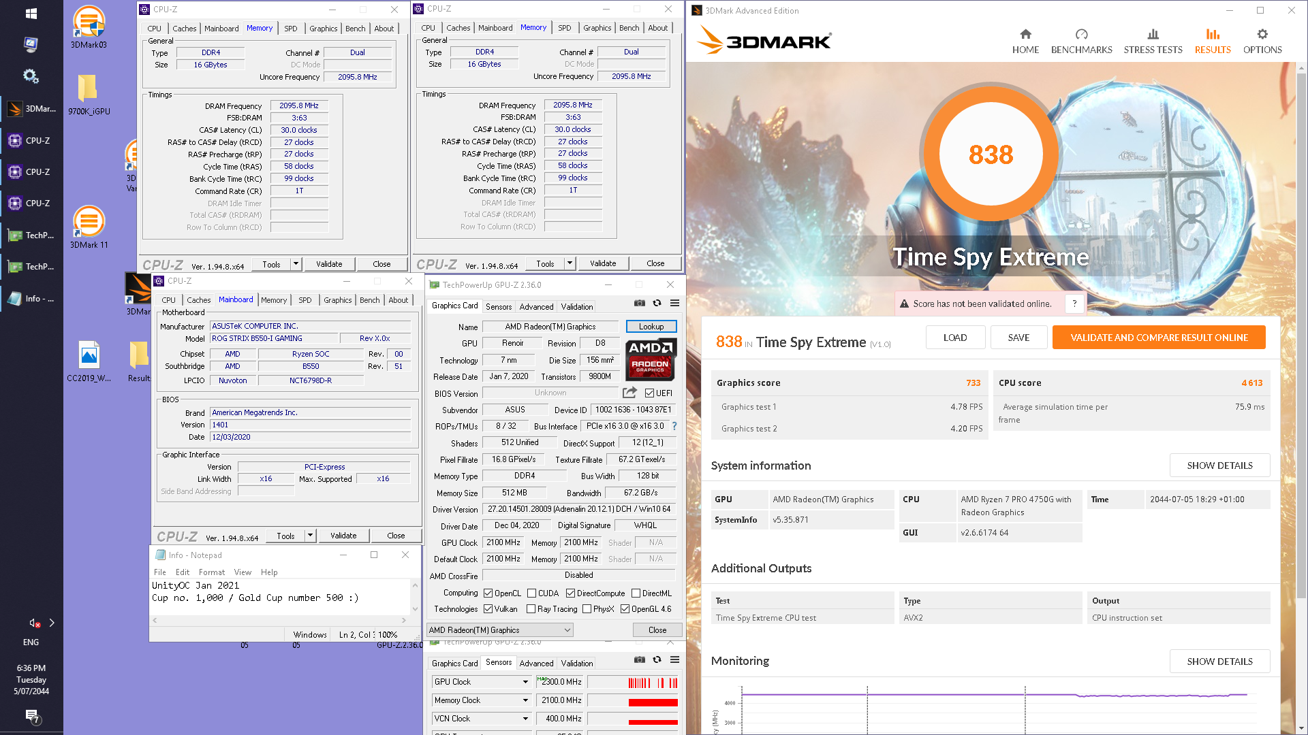Open 3DMark Options gear
The height and width of the screenshot is (735, 1308).
tap(1262, 34)
